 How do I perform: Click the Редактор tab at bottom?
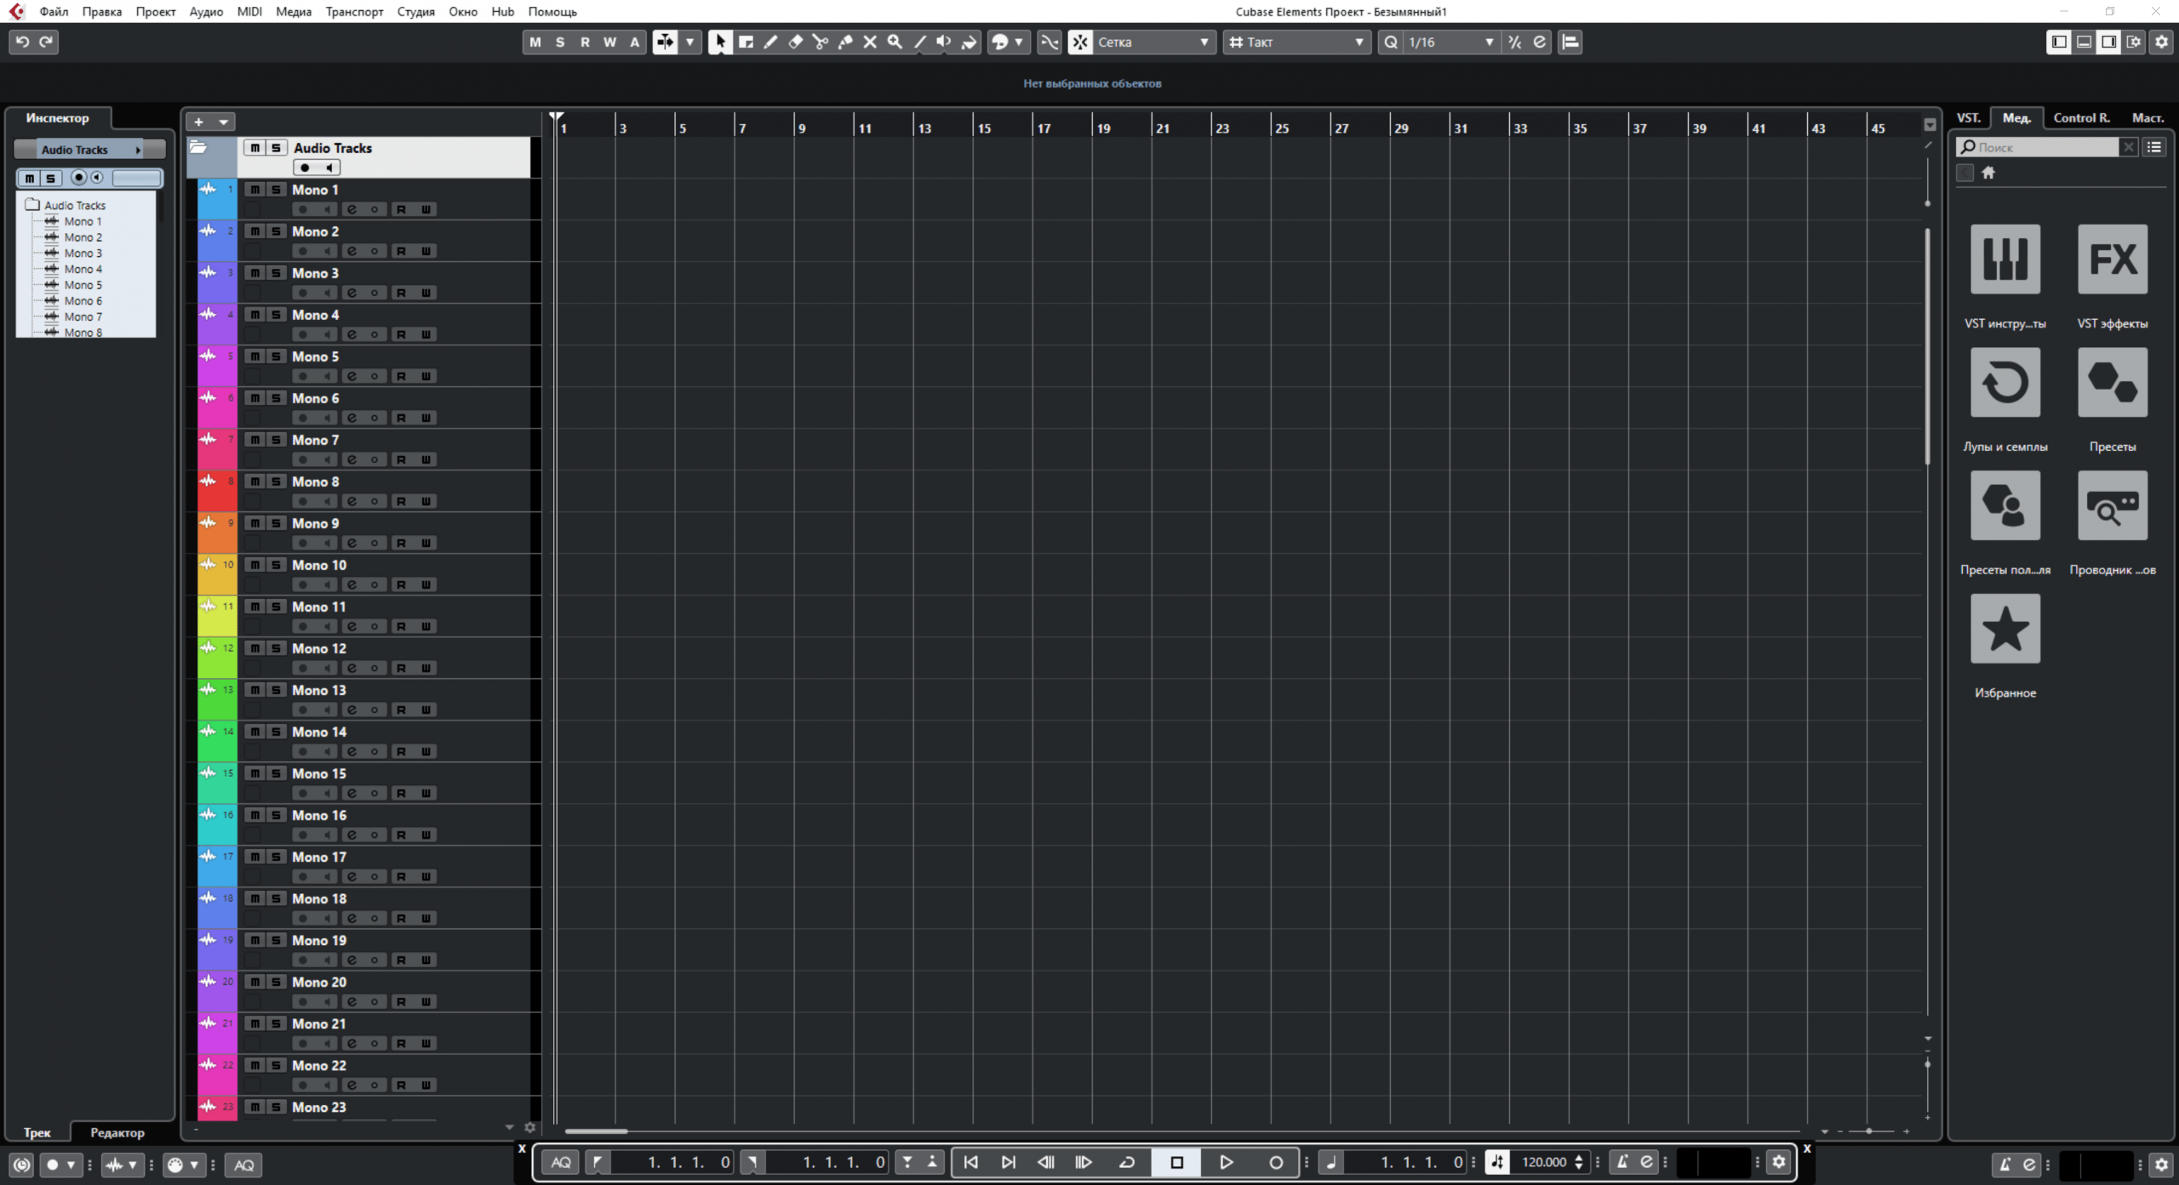point(117,1131)
